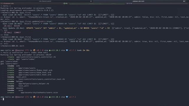Screen dimensions: 189x106
Task: Click the 'invoke erb' line
Action: coord(14,66)
